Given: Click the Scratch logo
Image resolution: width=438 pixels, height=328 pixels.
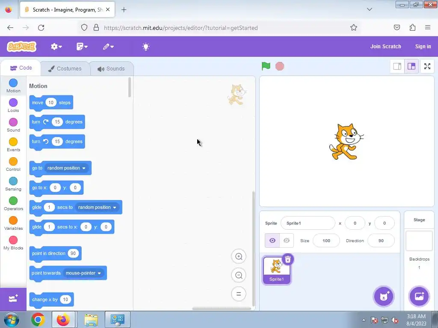Looking at the screenshot, I should (22, 47).
